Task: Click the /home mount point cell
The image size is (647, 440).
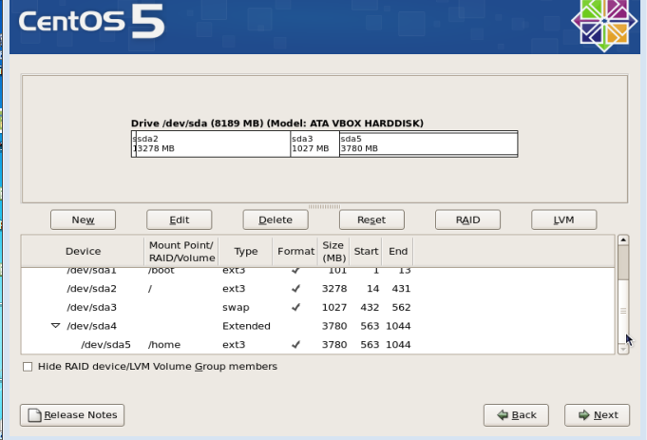Action: point(164,344)
